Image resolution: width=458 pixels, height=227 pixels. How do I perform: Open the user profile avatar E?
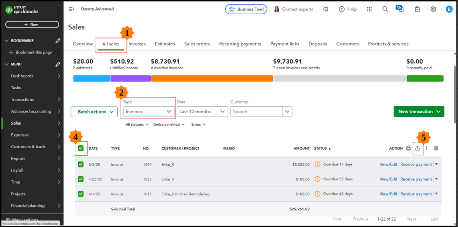(x=449, y=9)
